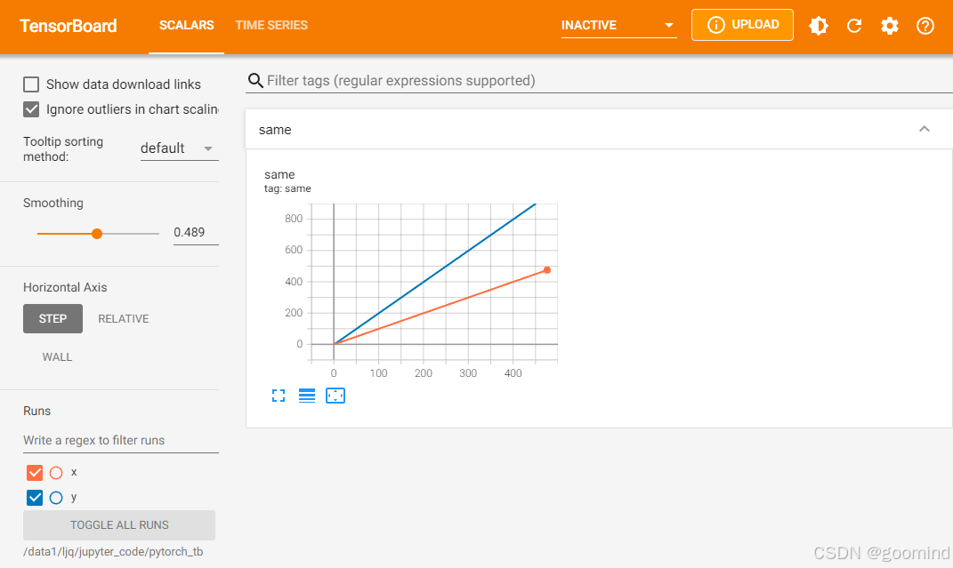Click the TensorBoard logo title
This screenshot has height=568, width=953.
point(68,26)
